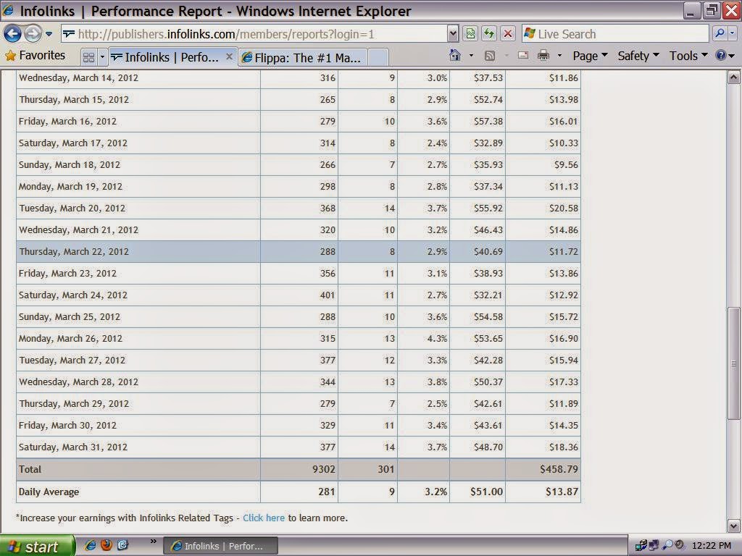This screenshot has width=742, height=556.
Task: Click the Daily Average earnings $13.87
Action: click(562, 492)
